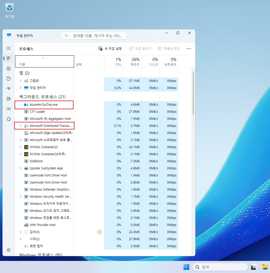Click the suspended status icon for 검색(3)
This screenshot has height=273, width=270.
point(99,232)
